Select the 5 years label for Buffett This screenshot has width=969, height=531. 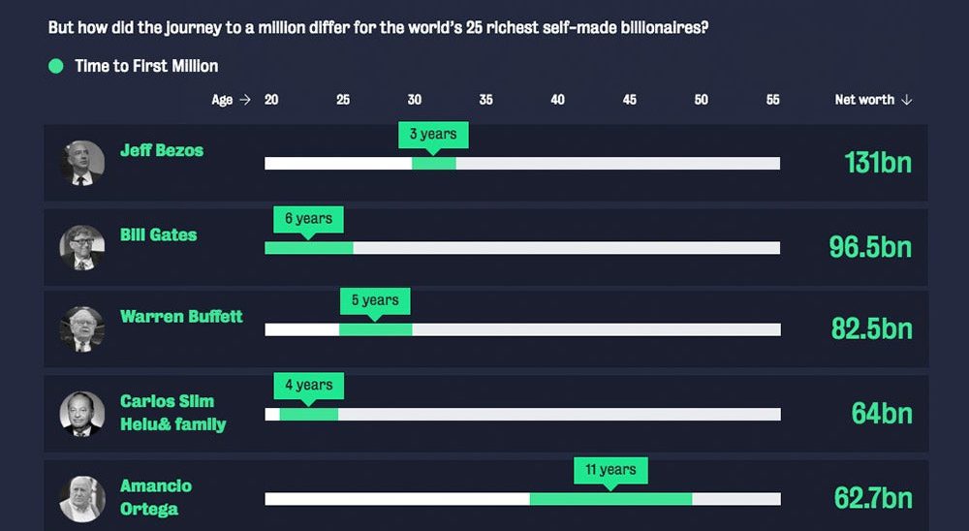point(375,301)
